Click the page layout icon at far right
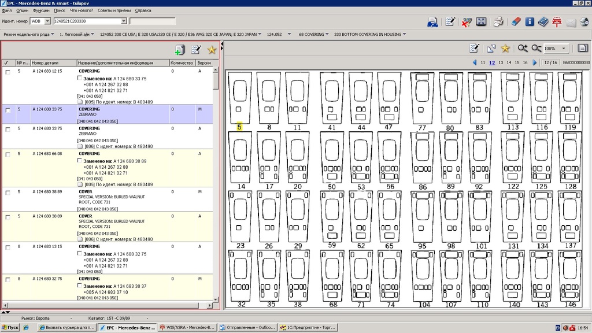 [x=583, y=49]
